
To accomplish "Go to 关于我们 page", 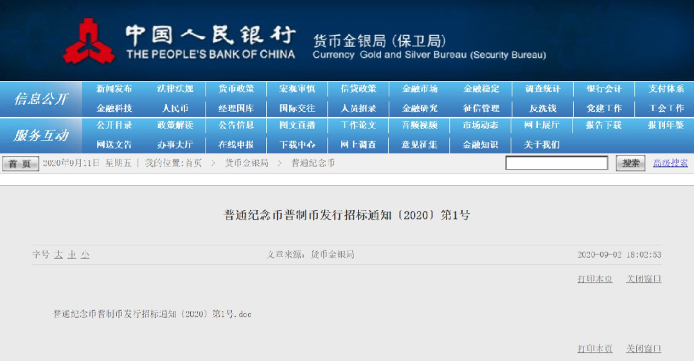I will [542, 145].
